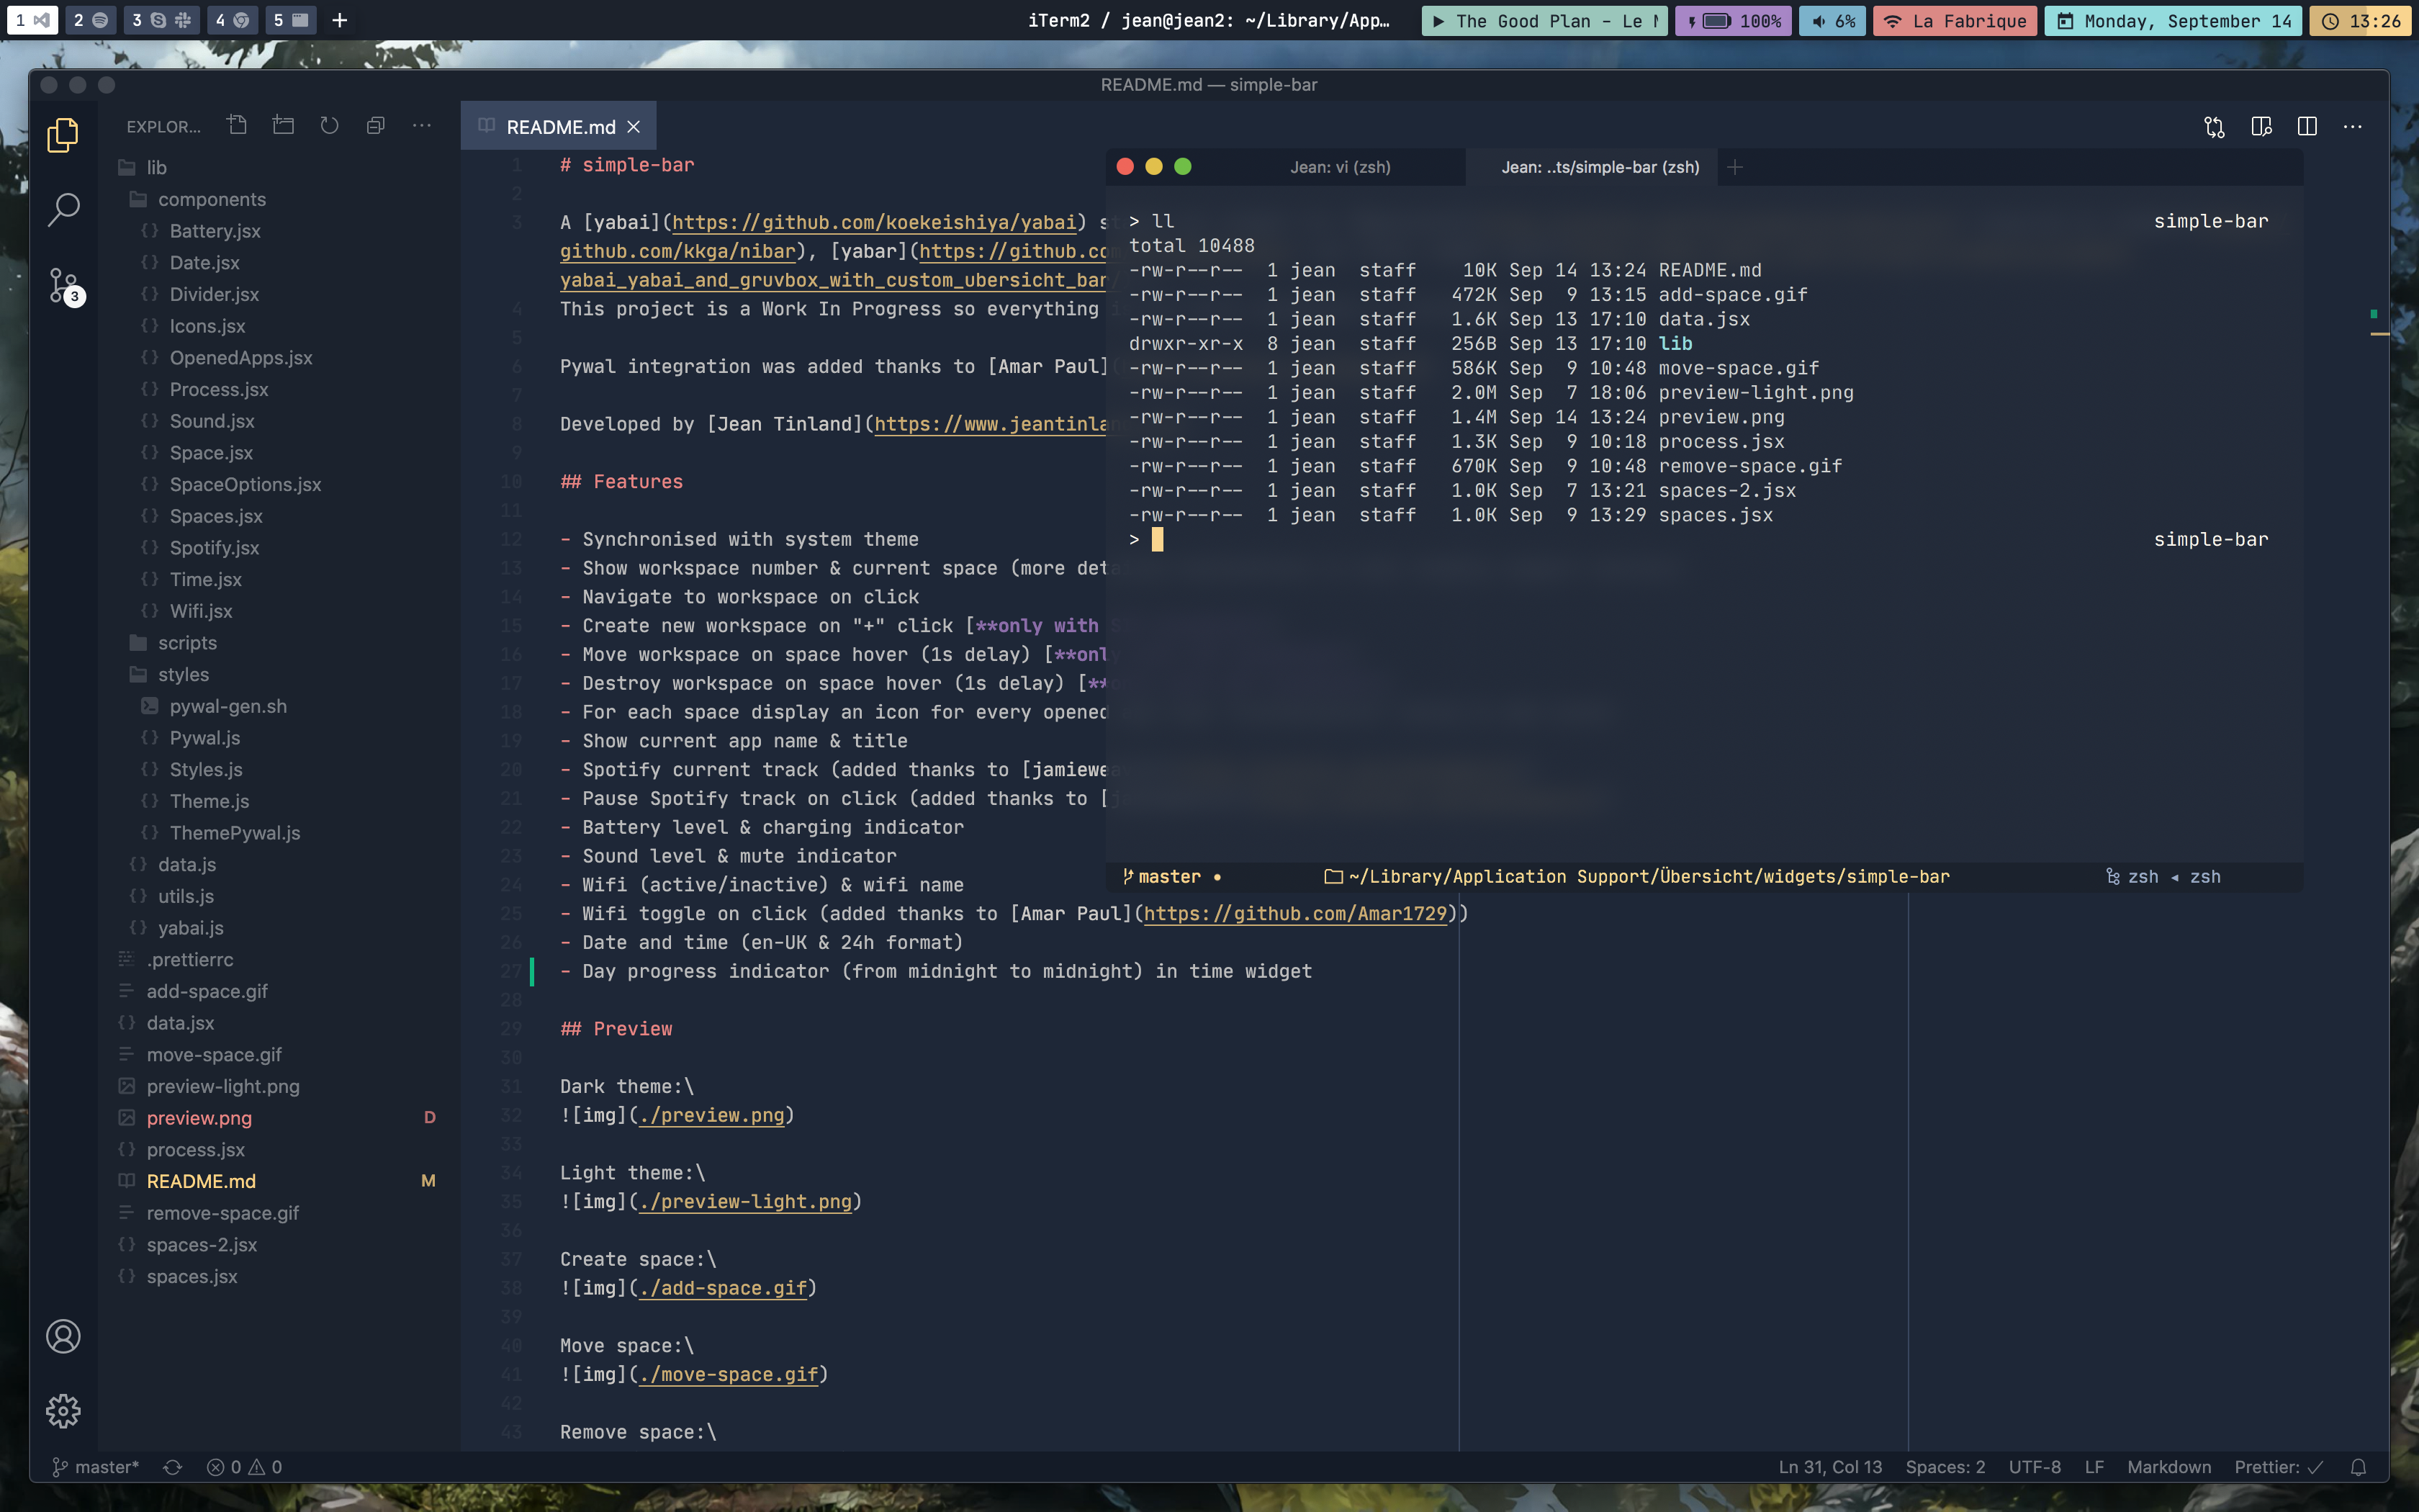The image size is (2419, 1512).
Task: Open the Accounts icon in activity bar
Action: tap(63, 1337)
